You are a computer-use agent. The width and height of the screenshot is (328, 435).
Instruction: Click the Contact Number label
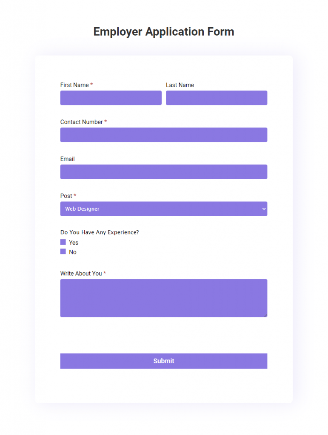tap(82, 122)
